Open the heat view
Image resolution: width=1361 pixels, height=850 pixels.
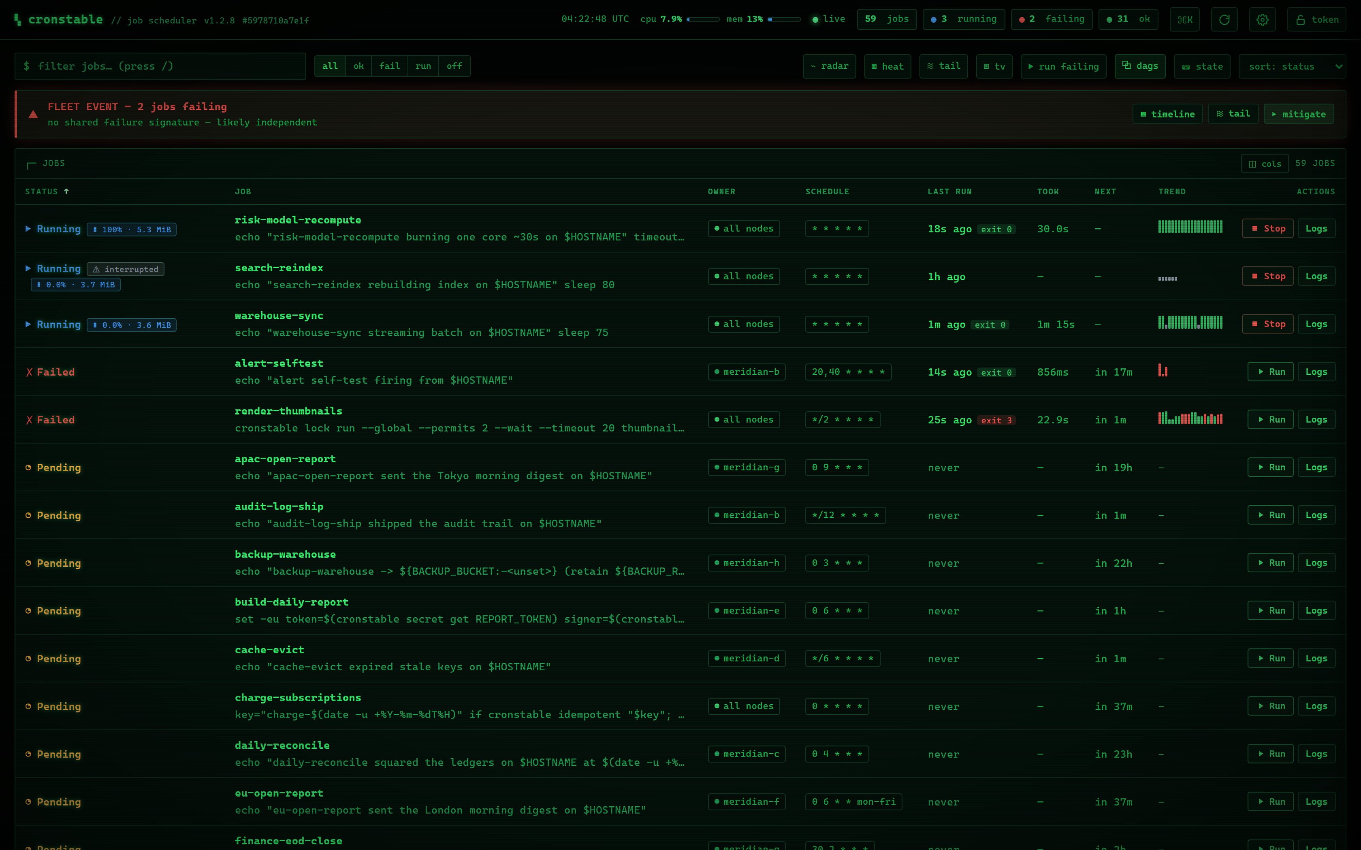[x=887, y=66]
